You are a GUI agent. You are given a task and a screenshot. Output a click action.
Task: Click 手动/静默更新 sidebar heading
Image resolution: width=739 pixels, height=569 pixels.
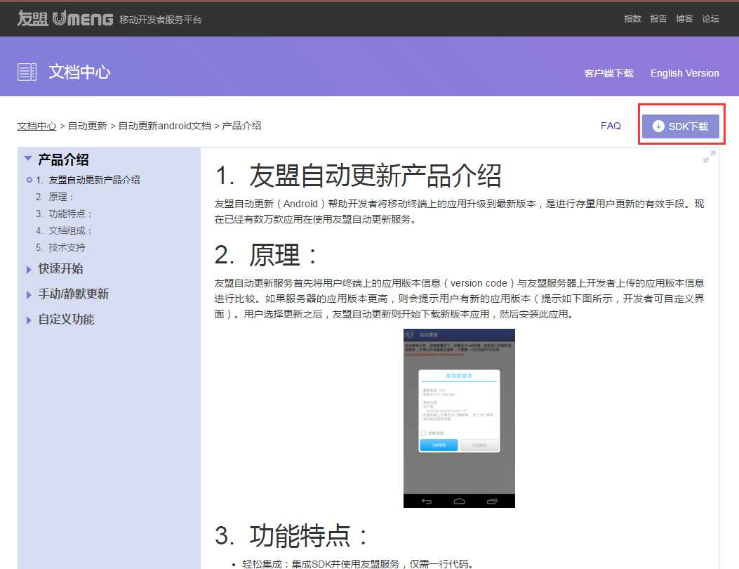tap(74, 294)
